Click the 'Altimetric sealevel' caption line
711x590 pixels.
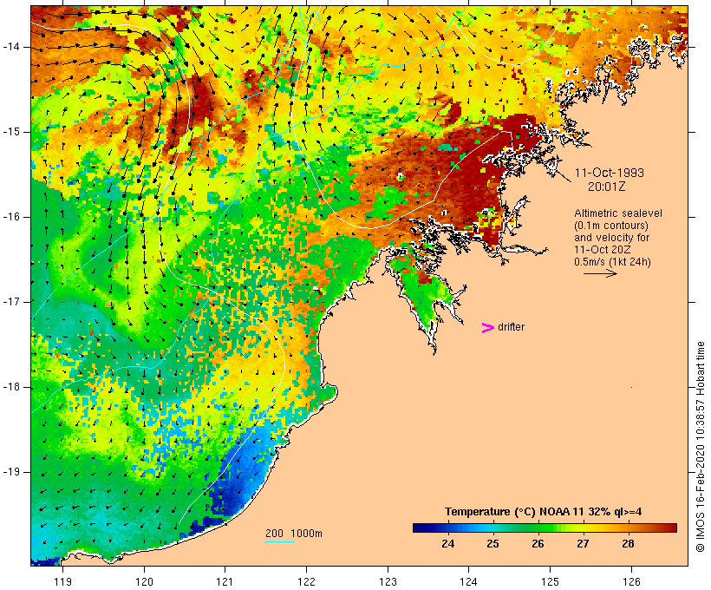click(x=618, y=213)
